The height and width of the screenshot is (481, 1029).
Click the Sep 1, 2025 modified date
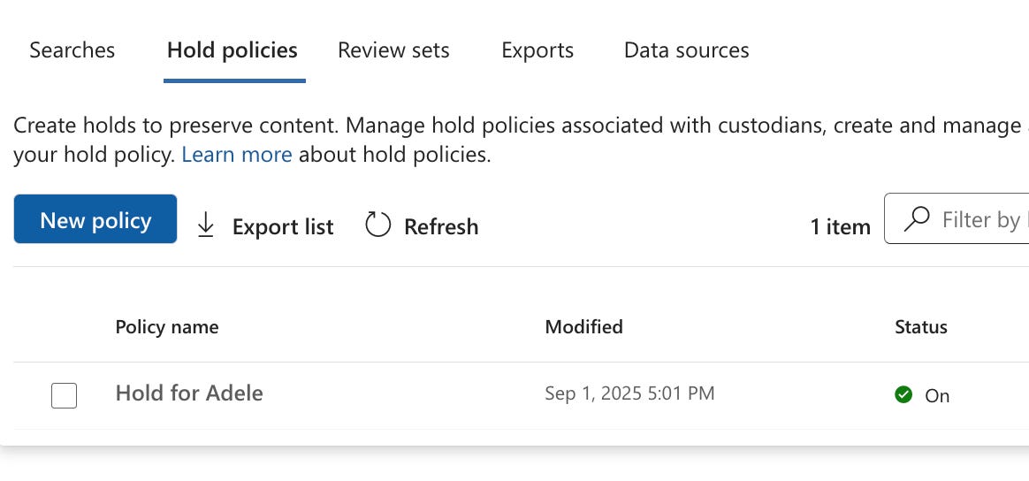(x=629, y=393)
